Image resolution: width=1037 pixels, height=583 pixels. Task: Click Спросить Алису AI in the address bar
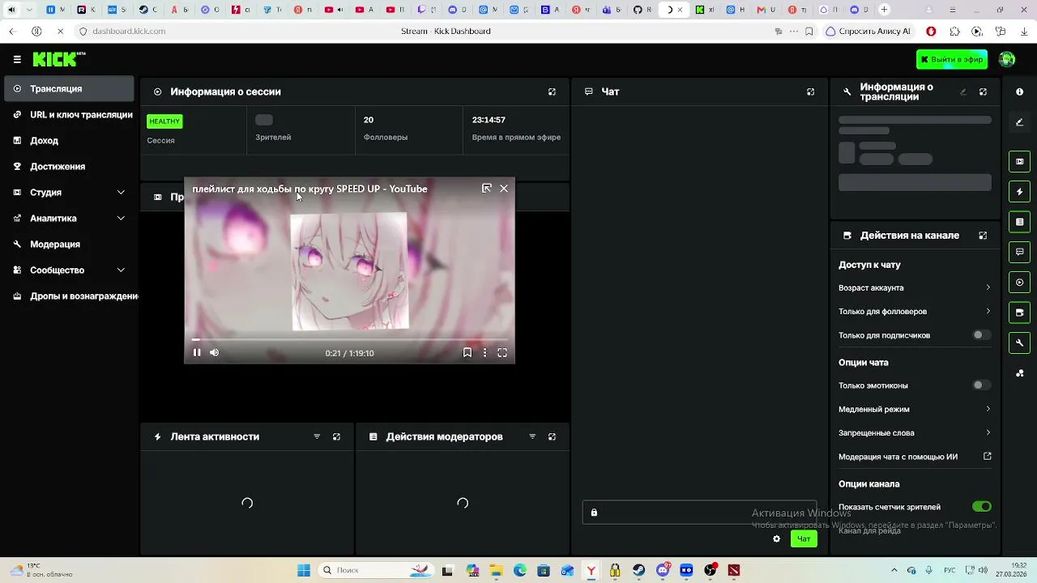click(x=868, y=32)
